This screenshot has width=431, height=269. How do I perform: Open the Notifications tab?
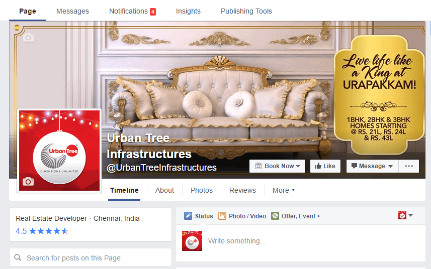pyautogui.click(x=132, y=11)
